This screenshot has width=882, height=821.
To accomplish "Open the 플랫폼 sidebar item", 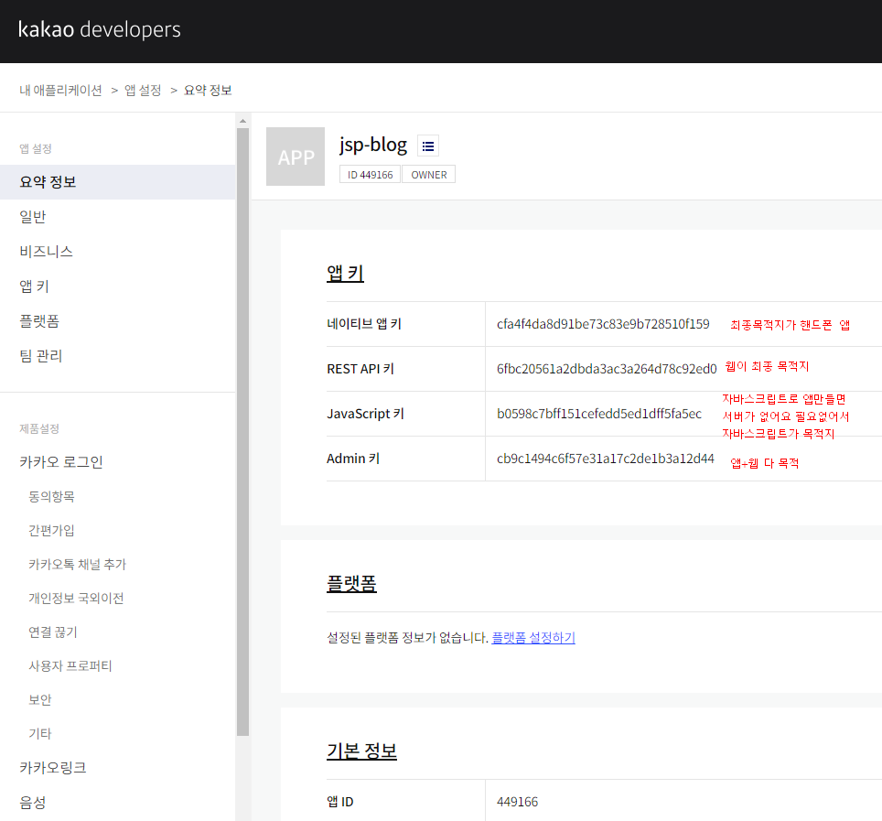I will click(39, 321).
